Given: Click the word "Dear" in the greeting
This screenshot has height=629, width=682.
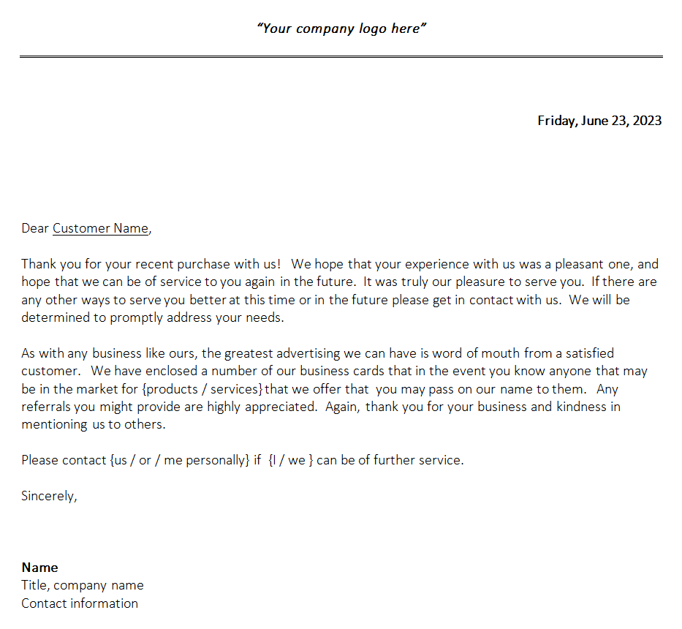Looking at the screenshot, I should coord(35,228).
